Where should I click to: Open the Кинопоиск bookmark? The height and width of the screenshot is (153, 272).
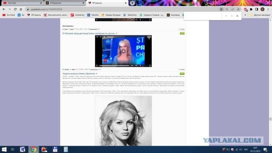173,15
